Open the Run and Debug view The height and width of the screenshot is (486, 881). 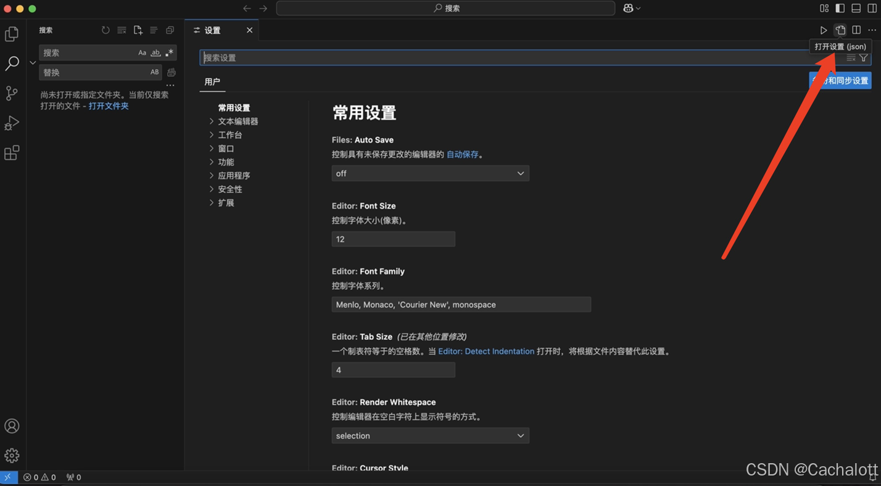click(x=12, y=123)
